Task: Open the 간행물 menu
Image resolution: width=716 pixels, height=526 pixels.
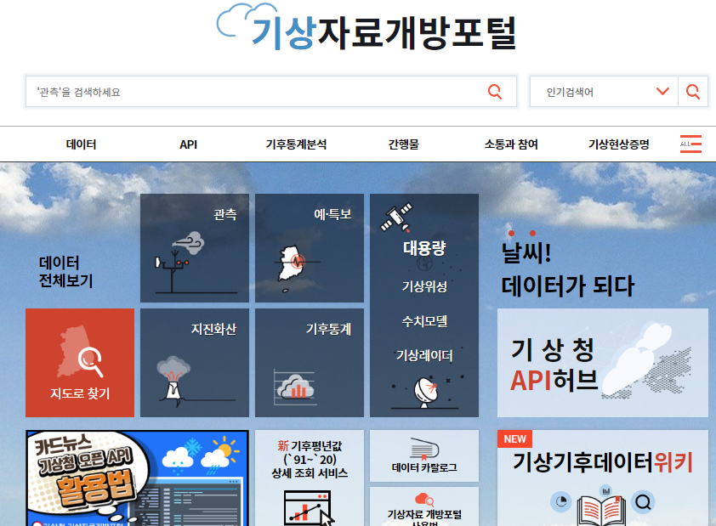Action: pos(403,144)
